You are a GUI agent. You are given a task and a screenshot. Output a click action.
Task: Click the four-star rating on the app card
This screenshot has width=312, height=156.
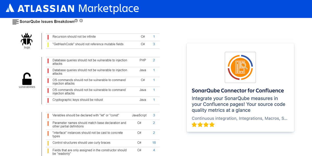click(x=203, y=125)
